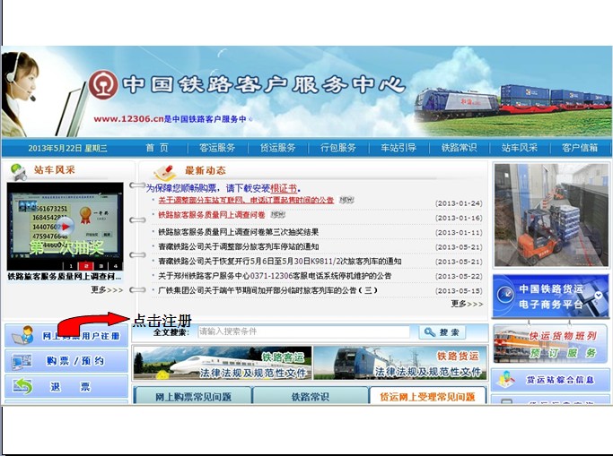613x456 pixels.
Task: Open 中国铁路货运电子商务平台 banner
Action: tap(550, 296)
